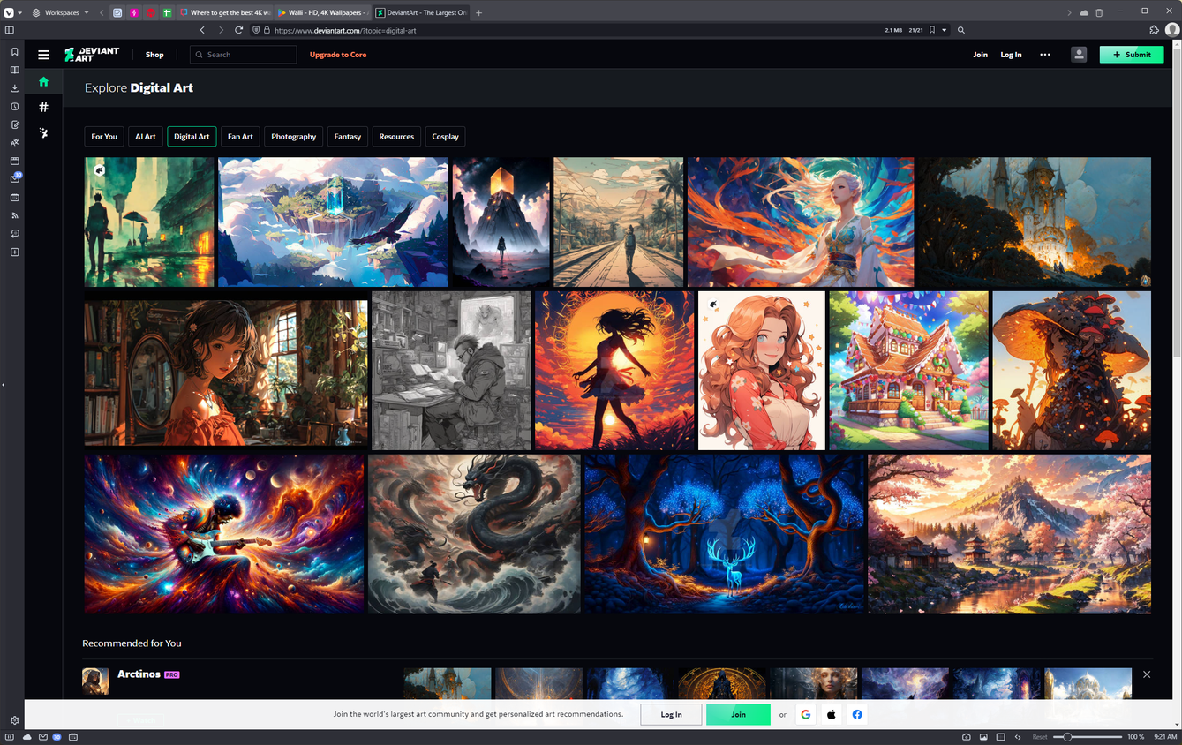Viewport: 1182px width, 745px height.
Task: Switch to the Walli HD 4K Wallpapers tab
Action: (x=321, y=12)
